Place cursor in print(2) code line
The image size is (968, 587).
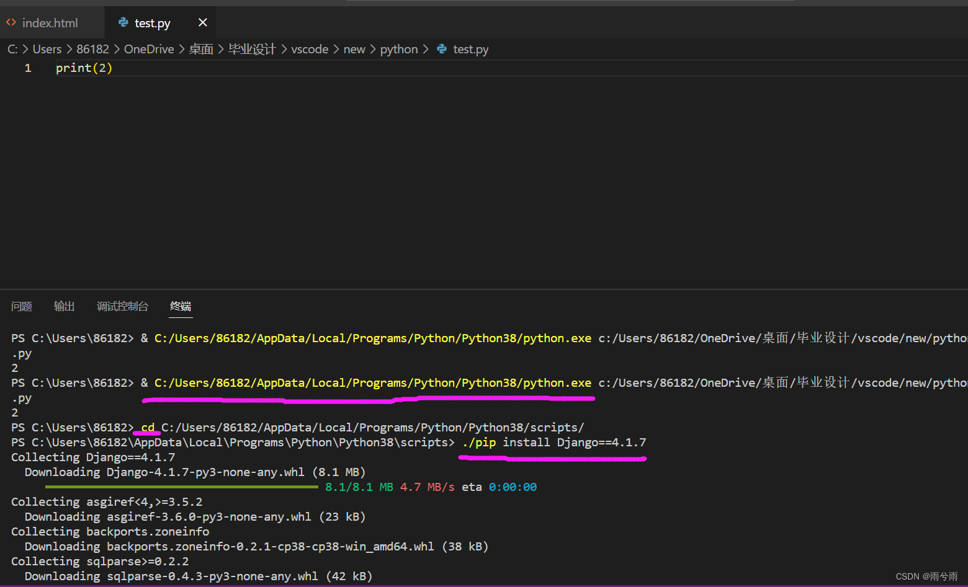coord(84,68)
